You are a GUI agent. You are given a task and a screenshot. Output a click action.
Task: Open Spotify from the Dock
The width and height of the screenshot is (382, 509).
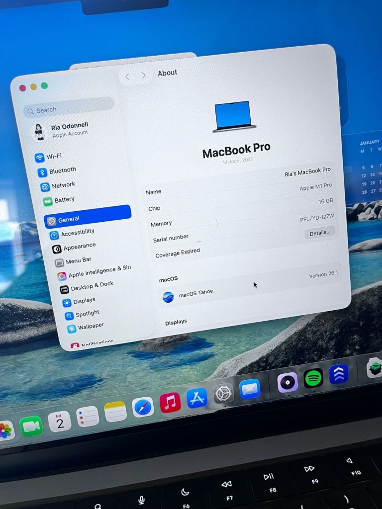(313, 378)
